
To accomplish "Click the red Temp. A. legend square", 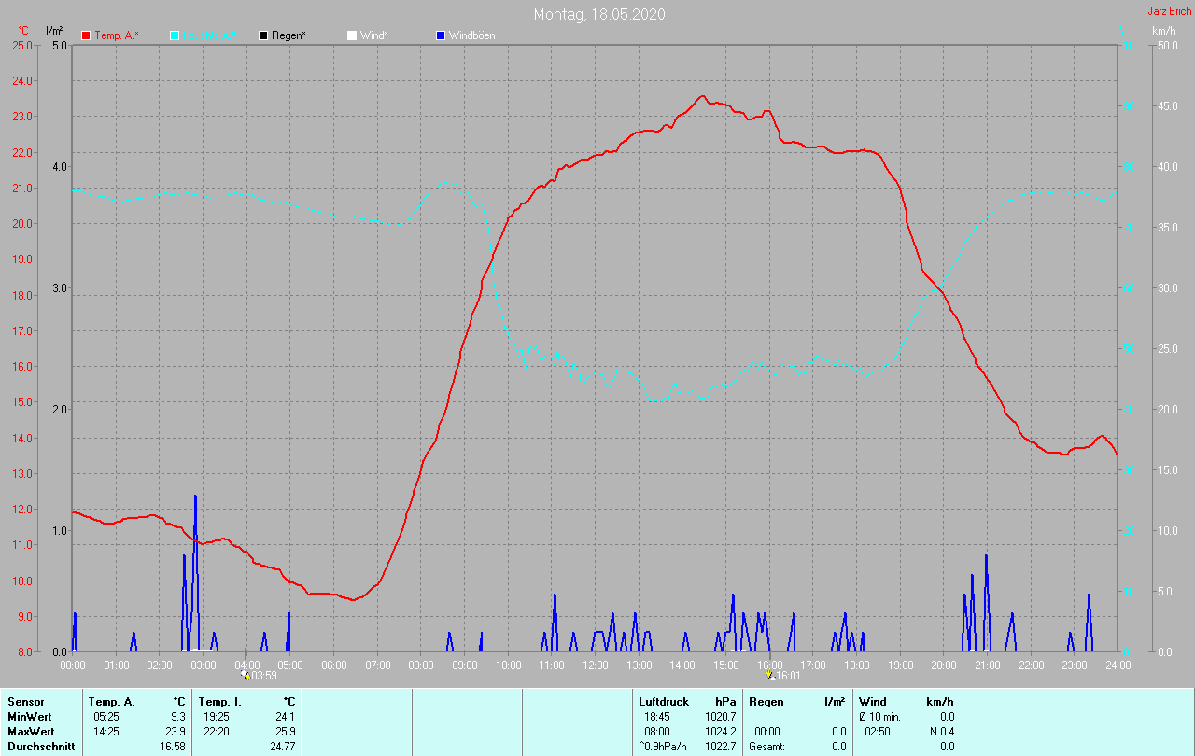I will 86,35.
